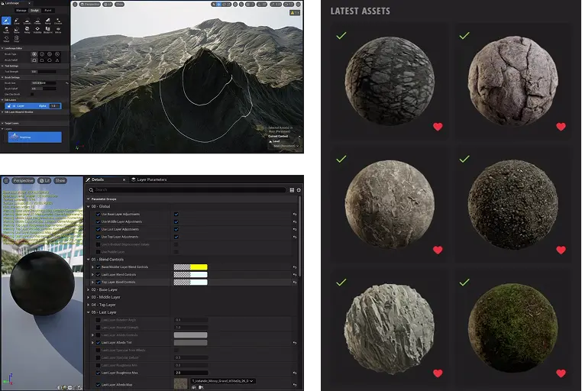Toggle Use Base Layer Adjustments value checkbox
The width and height of the screenshot is (582, 391).
[x=176, y=214]
